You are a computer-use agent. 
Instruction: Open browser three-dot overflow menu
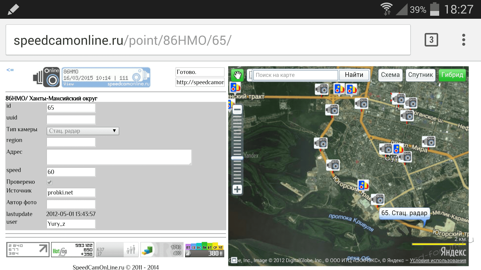pos(463,40)
